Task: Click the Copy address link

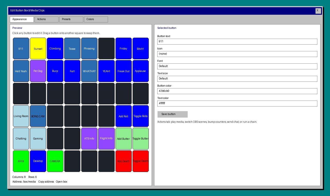Action: (46, 182)
